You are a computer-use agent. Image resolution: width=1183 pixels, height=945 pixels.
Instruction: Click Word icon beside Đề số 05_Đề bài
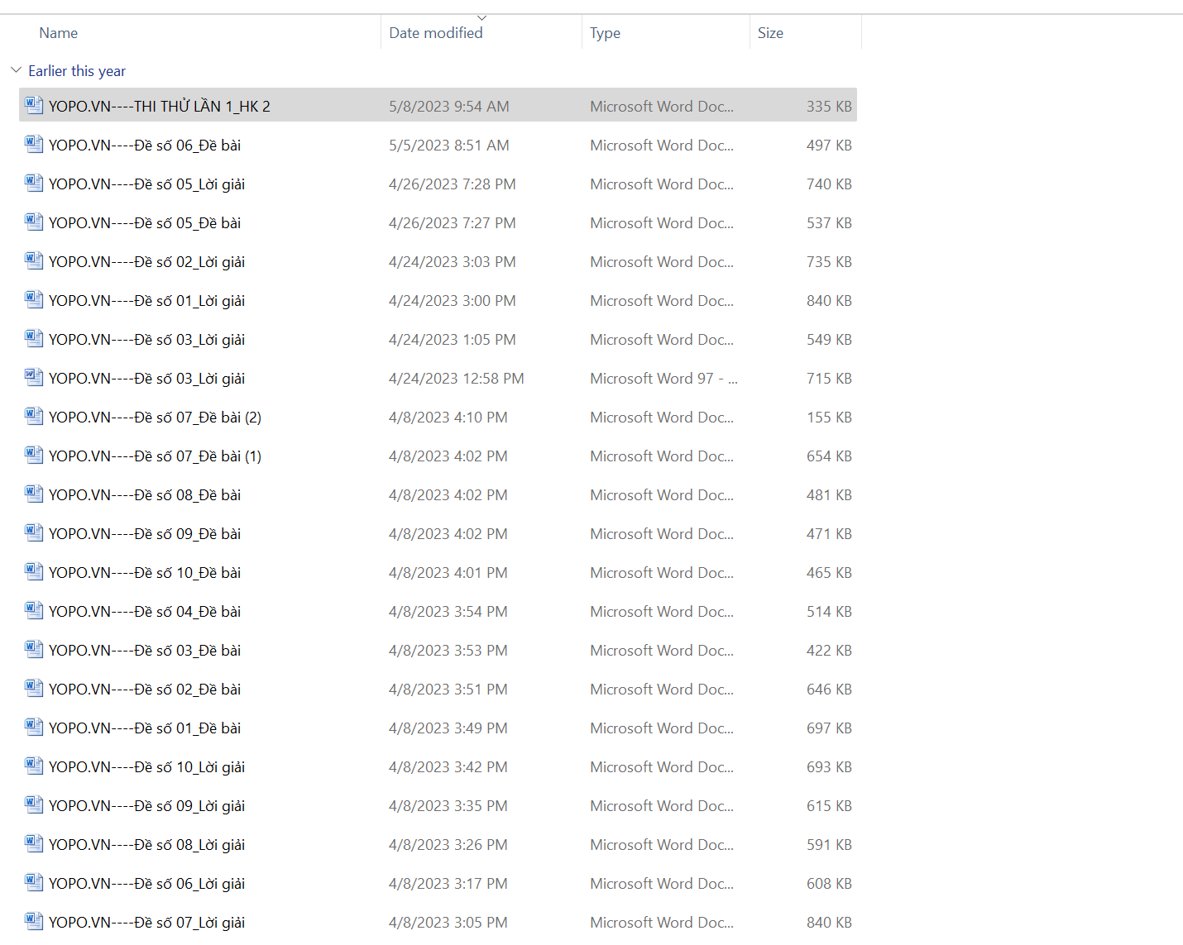coord(34,222)
